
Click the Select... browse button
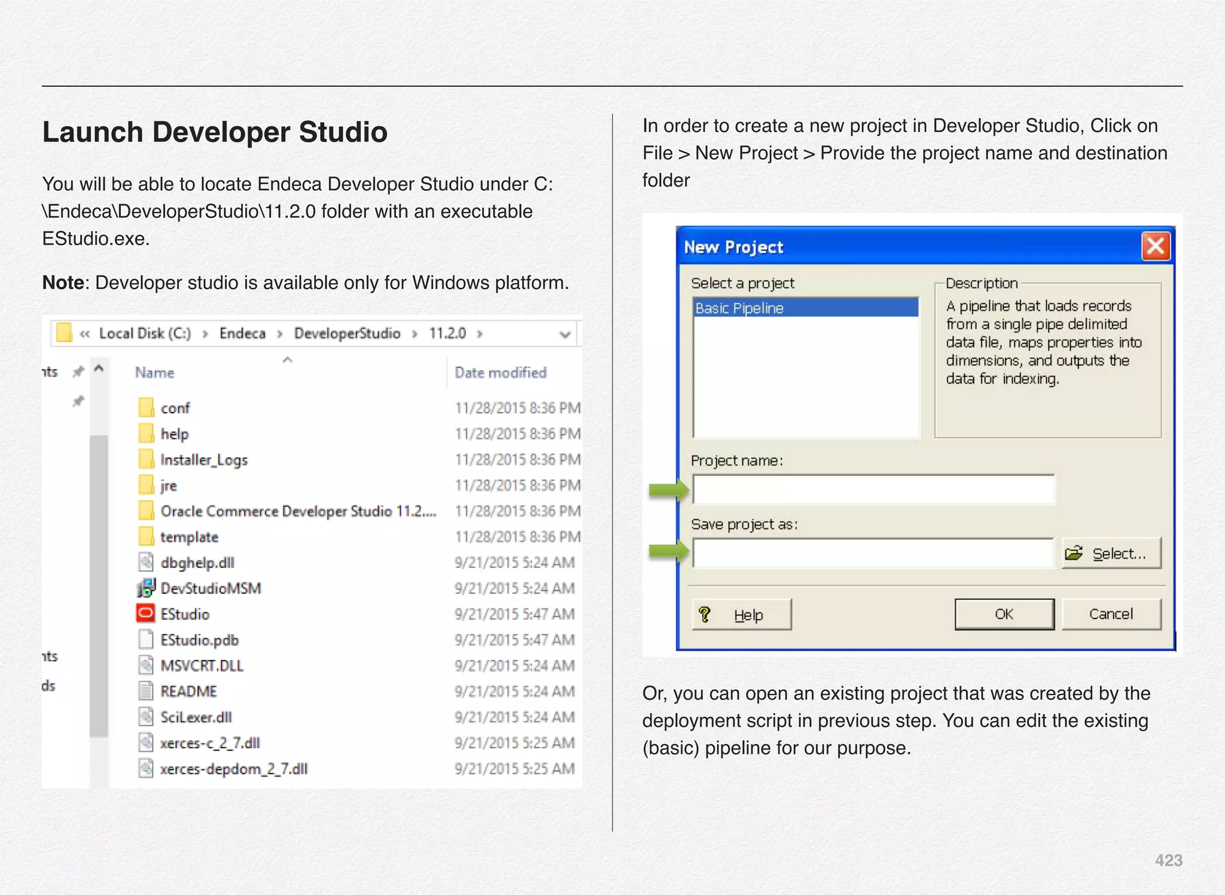coord(1111,553)
